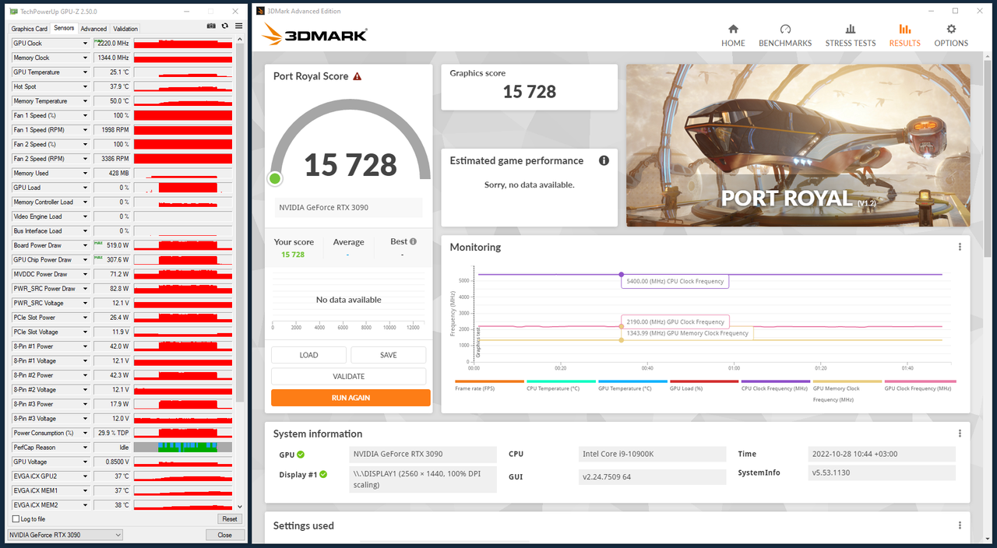The image size is (997, 548).
Task: Click the green check next to Display #1
Action: 323,474
